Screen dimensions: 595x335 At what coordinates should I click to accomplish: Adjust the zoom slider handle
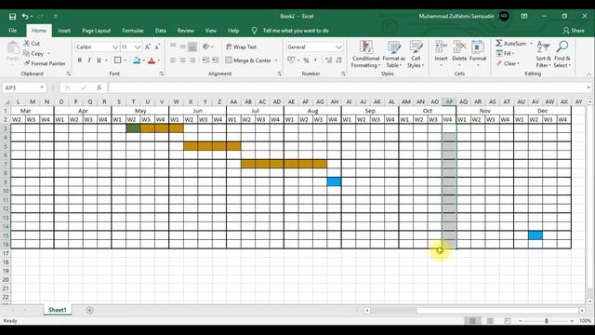tap(547, 321)
